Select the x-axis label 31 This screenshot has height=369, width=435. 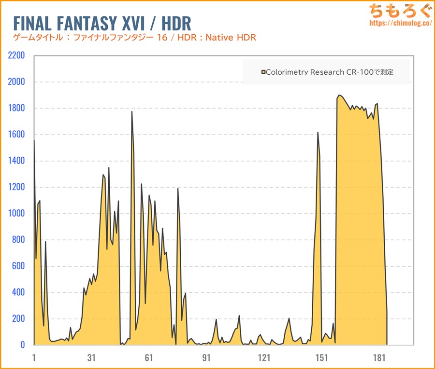[x=91, y=357]
